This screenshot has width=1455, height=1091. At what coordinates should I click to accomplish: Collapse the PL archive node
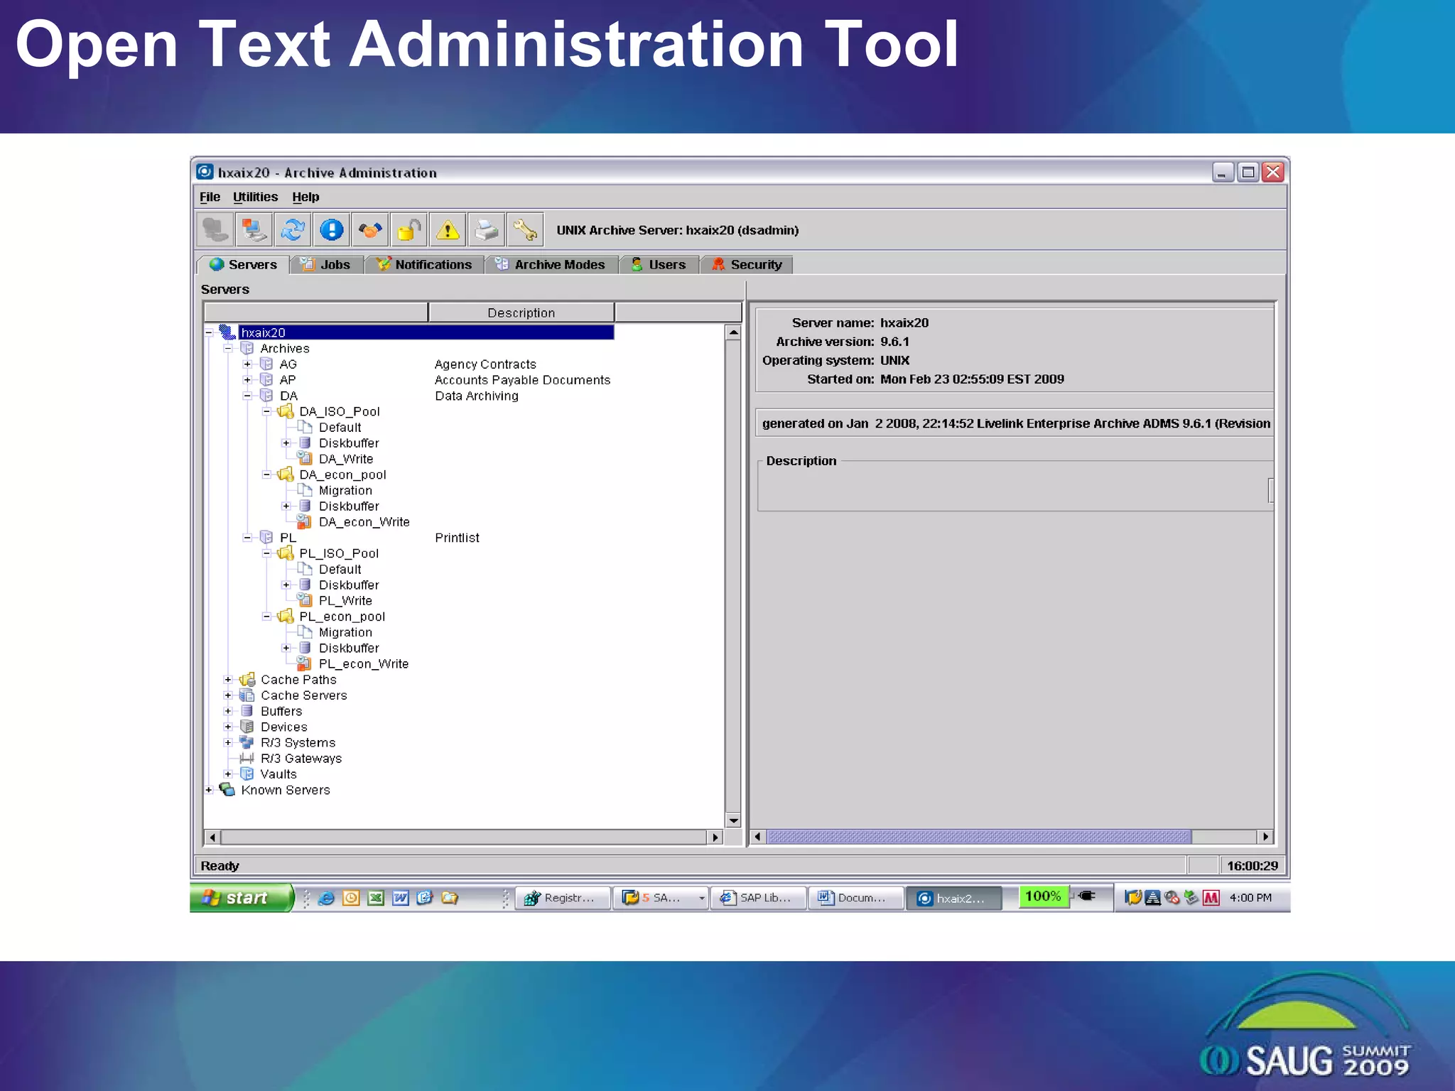247,538
